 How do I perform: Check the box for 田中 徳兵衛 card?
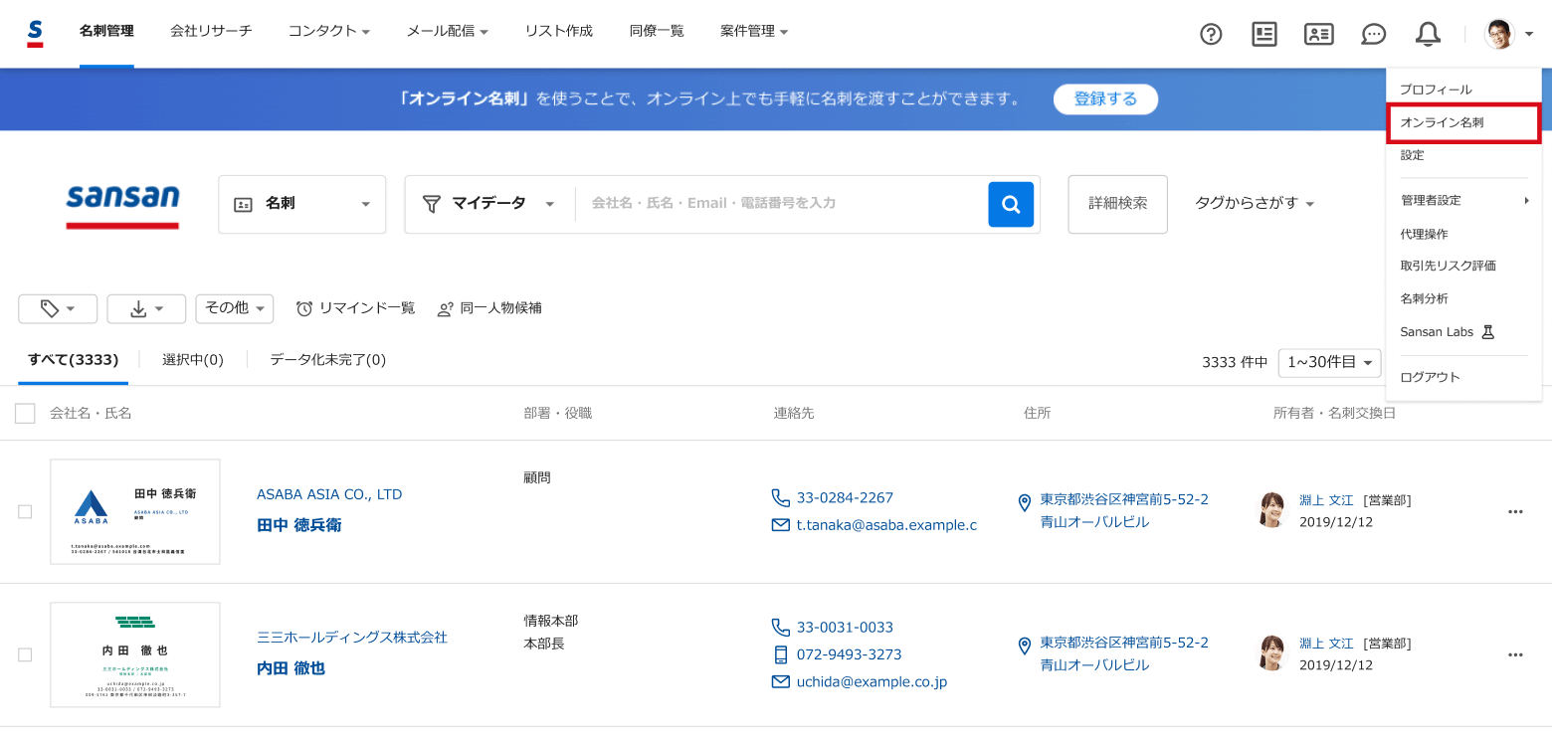(25, 511)
